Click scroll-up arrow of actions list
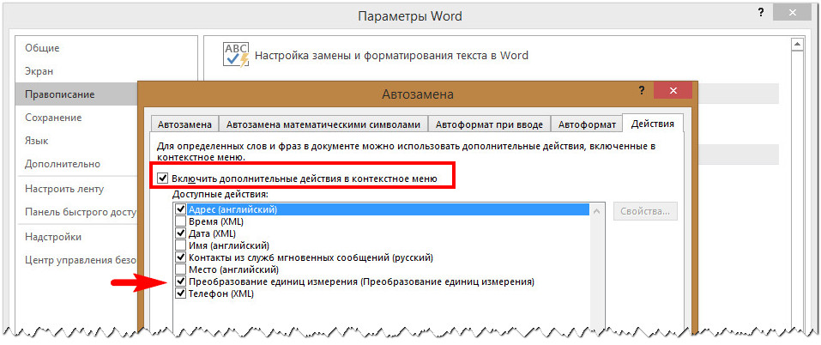The image size is (821, 345). (x=596, y=210)
